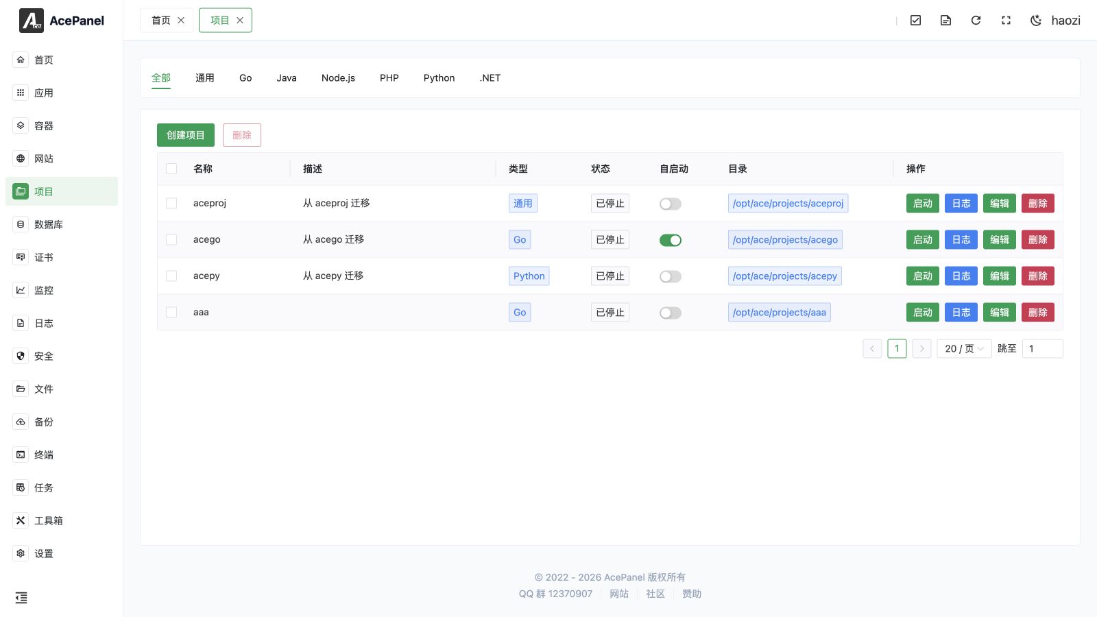1097x617 pixels.
Task: Switch dark mode with the moon icon
Action: 1036,21
